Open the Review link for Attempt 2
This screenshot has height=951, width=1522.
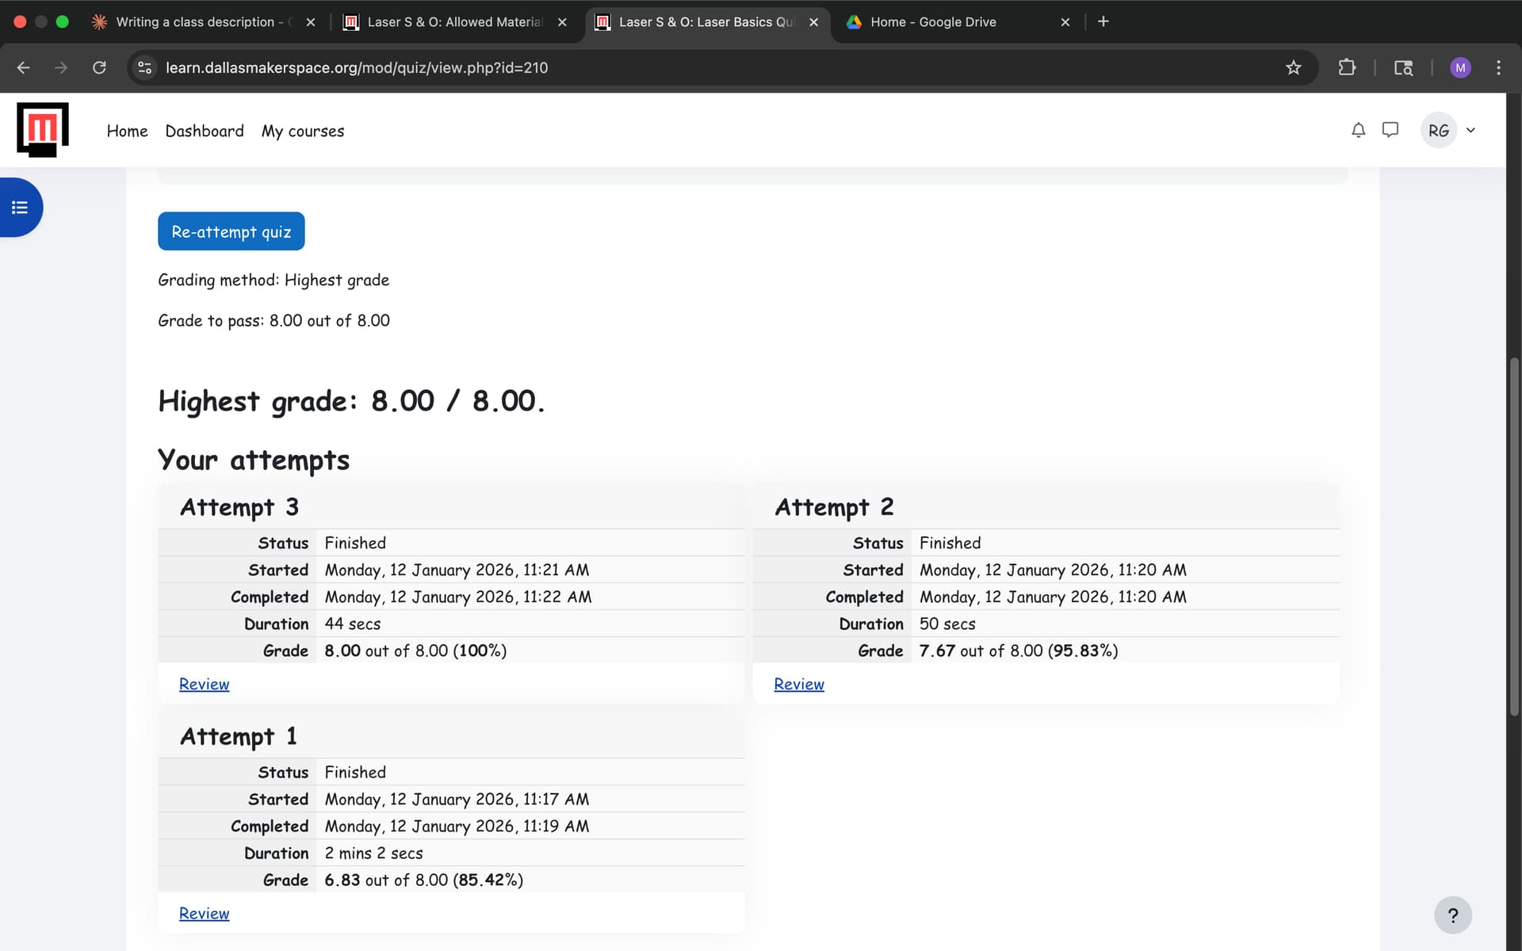799,684
